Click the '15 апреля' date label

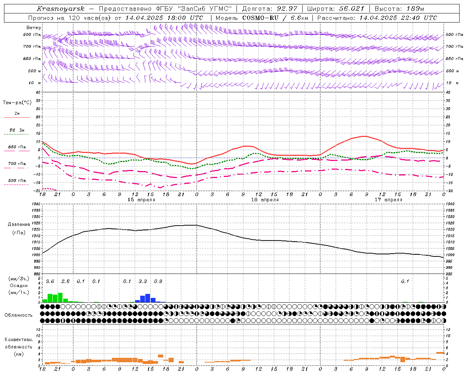click(141, 200)
